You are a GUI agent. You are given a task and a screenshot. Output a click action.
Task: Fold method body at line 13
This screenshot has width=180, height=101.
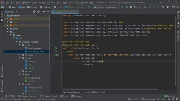(62, 55)
